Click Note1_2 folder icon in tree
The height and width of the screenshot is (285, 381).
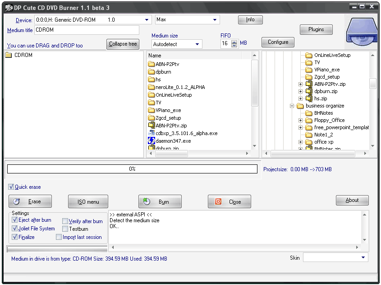click(308, 135)
